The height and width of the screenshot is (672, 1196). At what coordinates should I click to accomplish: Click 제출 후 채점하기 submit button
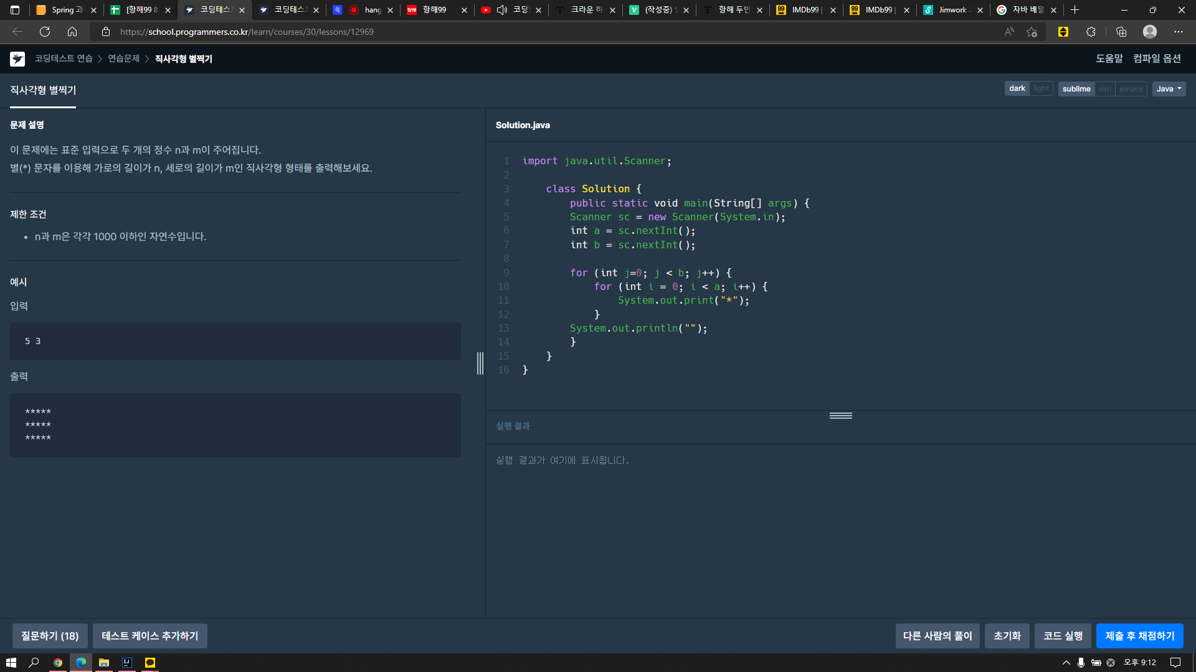[1140, 636]
